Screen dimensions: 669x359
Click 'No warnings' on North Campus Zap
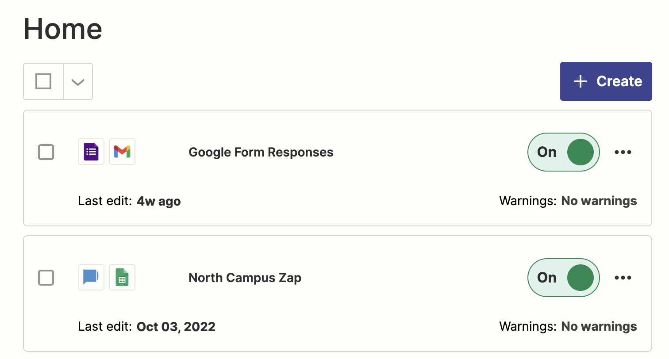point(599,327)
